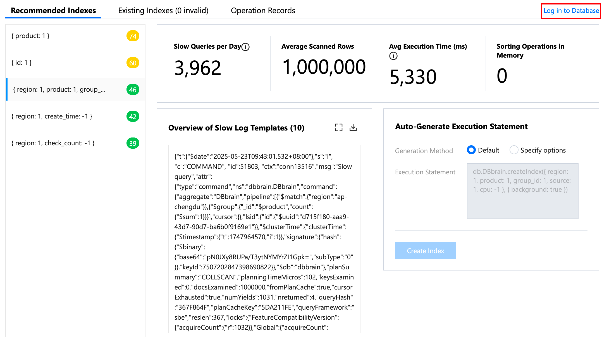Click the green 39 score badge
The image size is (602, 337).
133,143
